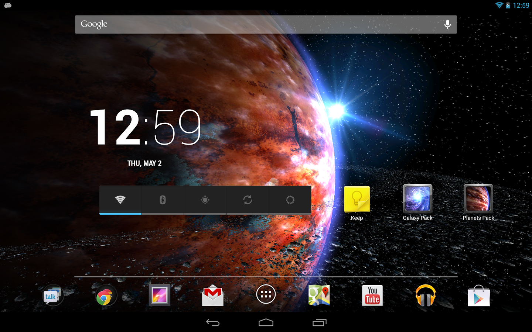This screenshot has height=332, width=532.
Task: Launch Google Maps
Action: (319, 295)
